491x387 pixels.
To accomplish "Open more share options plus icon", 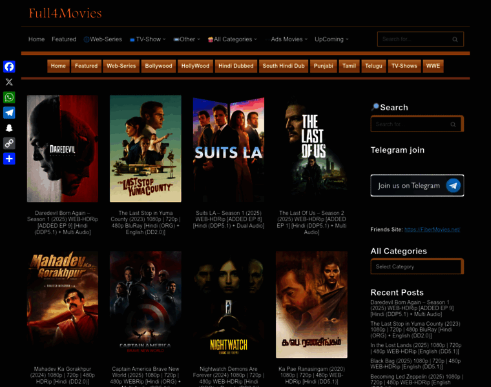I will point(9,159).
